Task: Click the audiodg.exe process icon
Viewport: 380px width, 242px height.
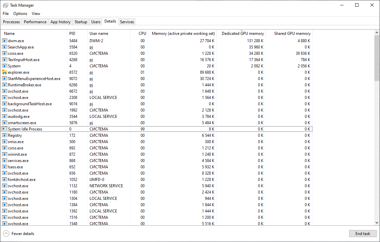Action: (x=5, y=116)
